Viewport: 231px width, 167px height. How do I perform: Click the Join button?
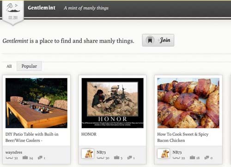(158, 40)
